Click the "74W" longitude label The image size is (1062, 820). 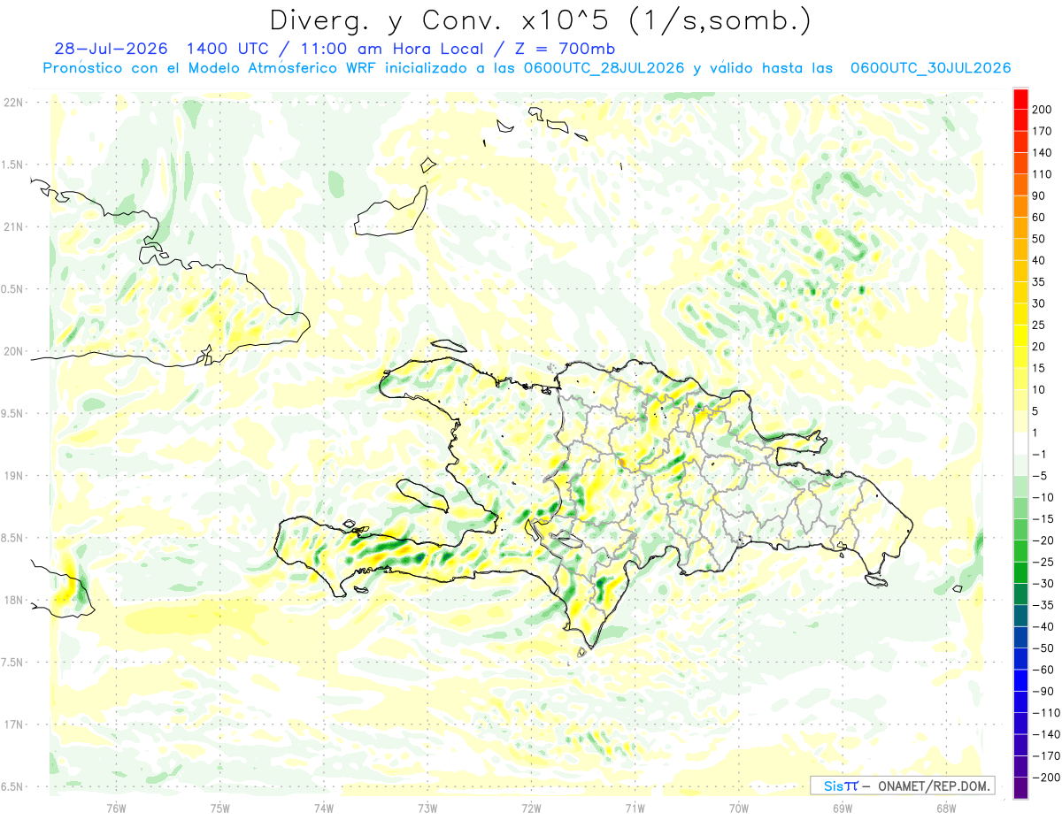324,808
